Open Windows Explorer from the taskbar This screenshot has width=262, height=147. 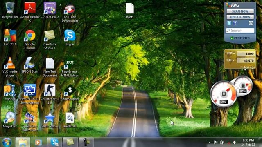[23, 142]
